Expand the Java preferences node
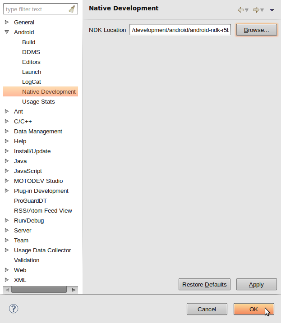281x323 pixels. click(7, 161)
